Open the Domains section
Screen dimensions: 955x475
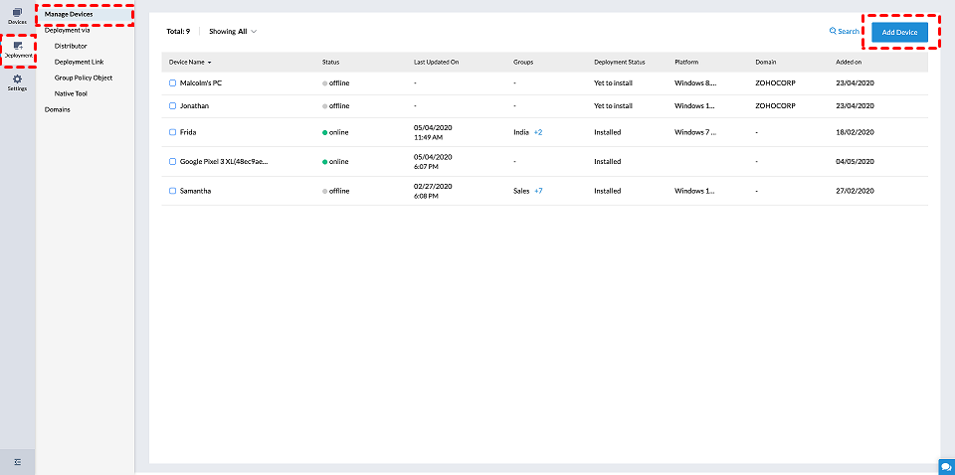tap(58, 109)
